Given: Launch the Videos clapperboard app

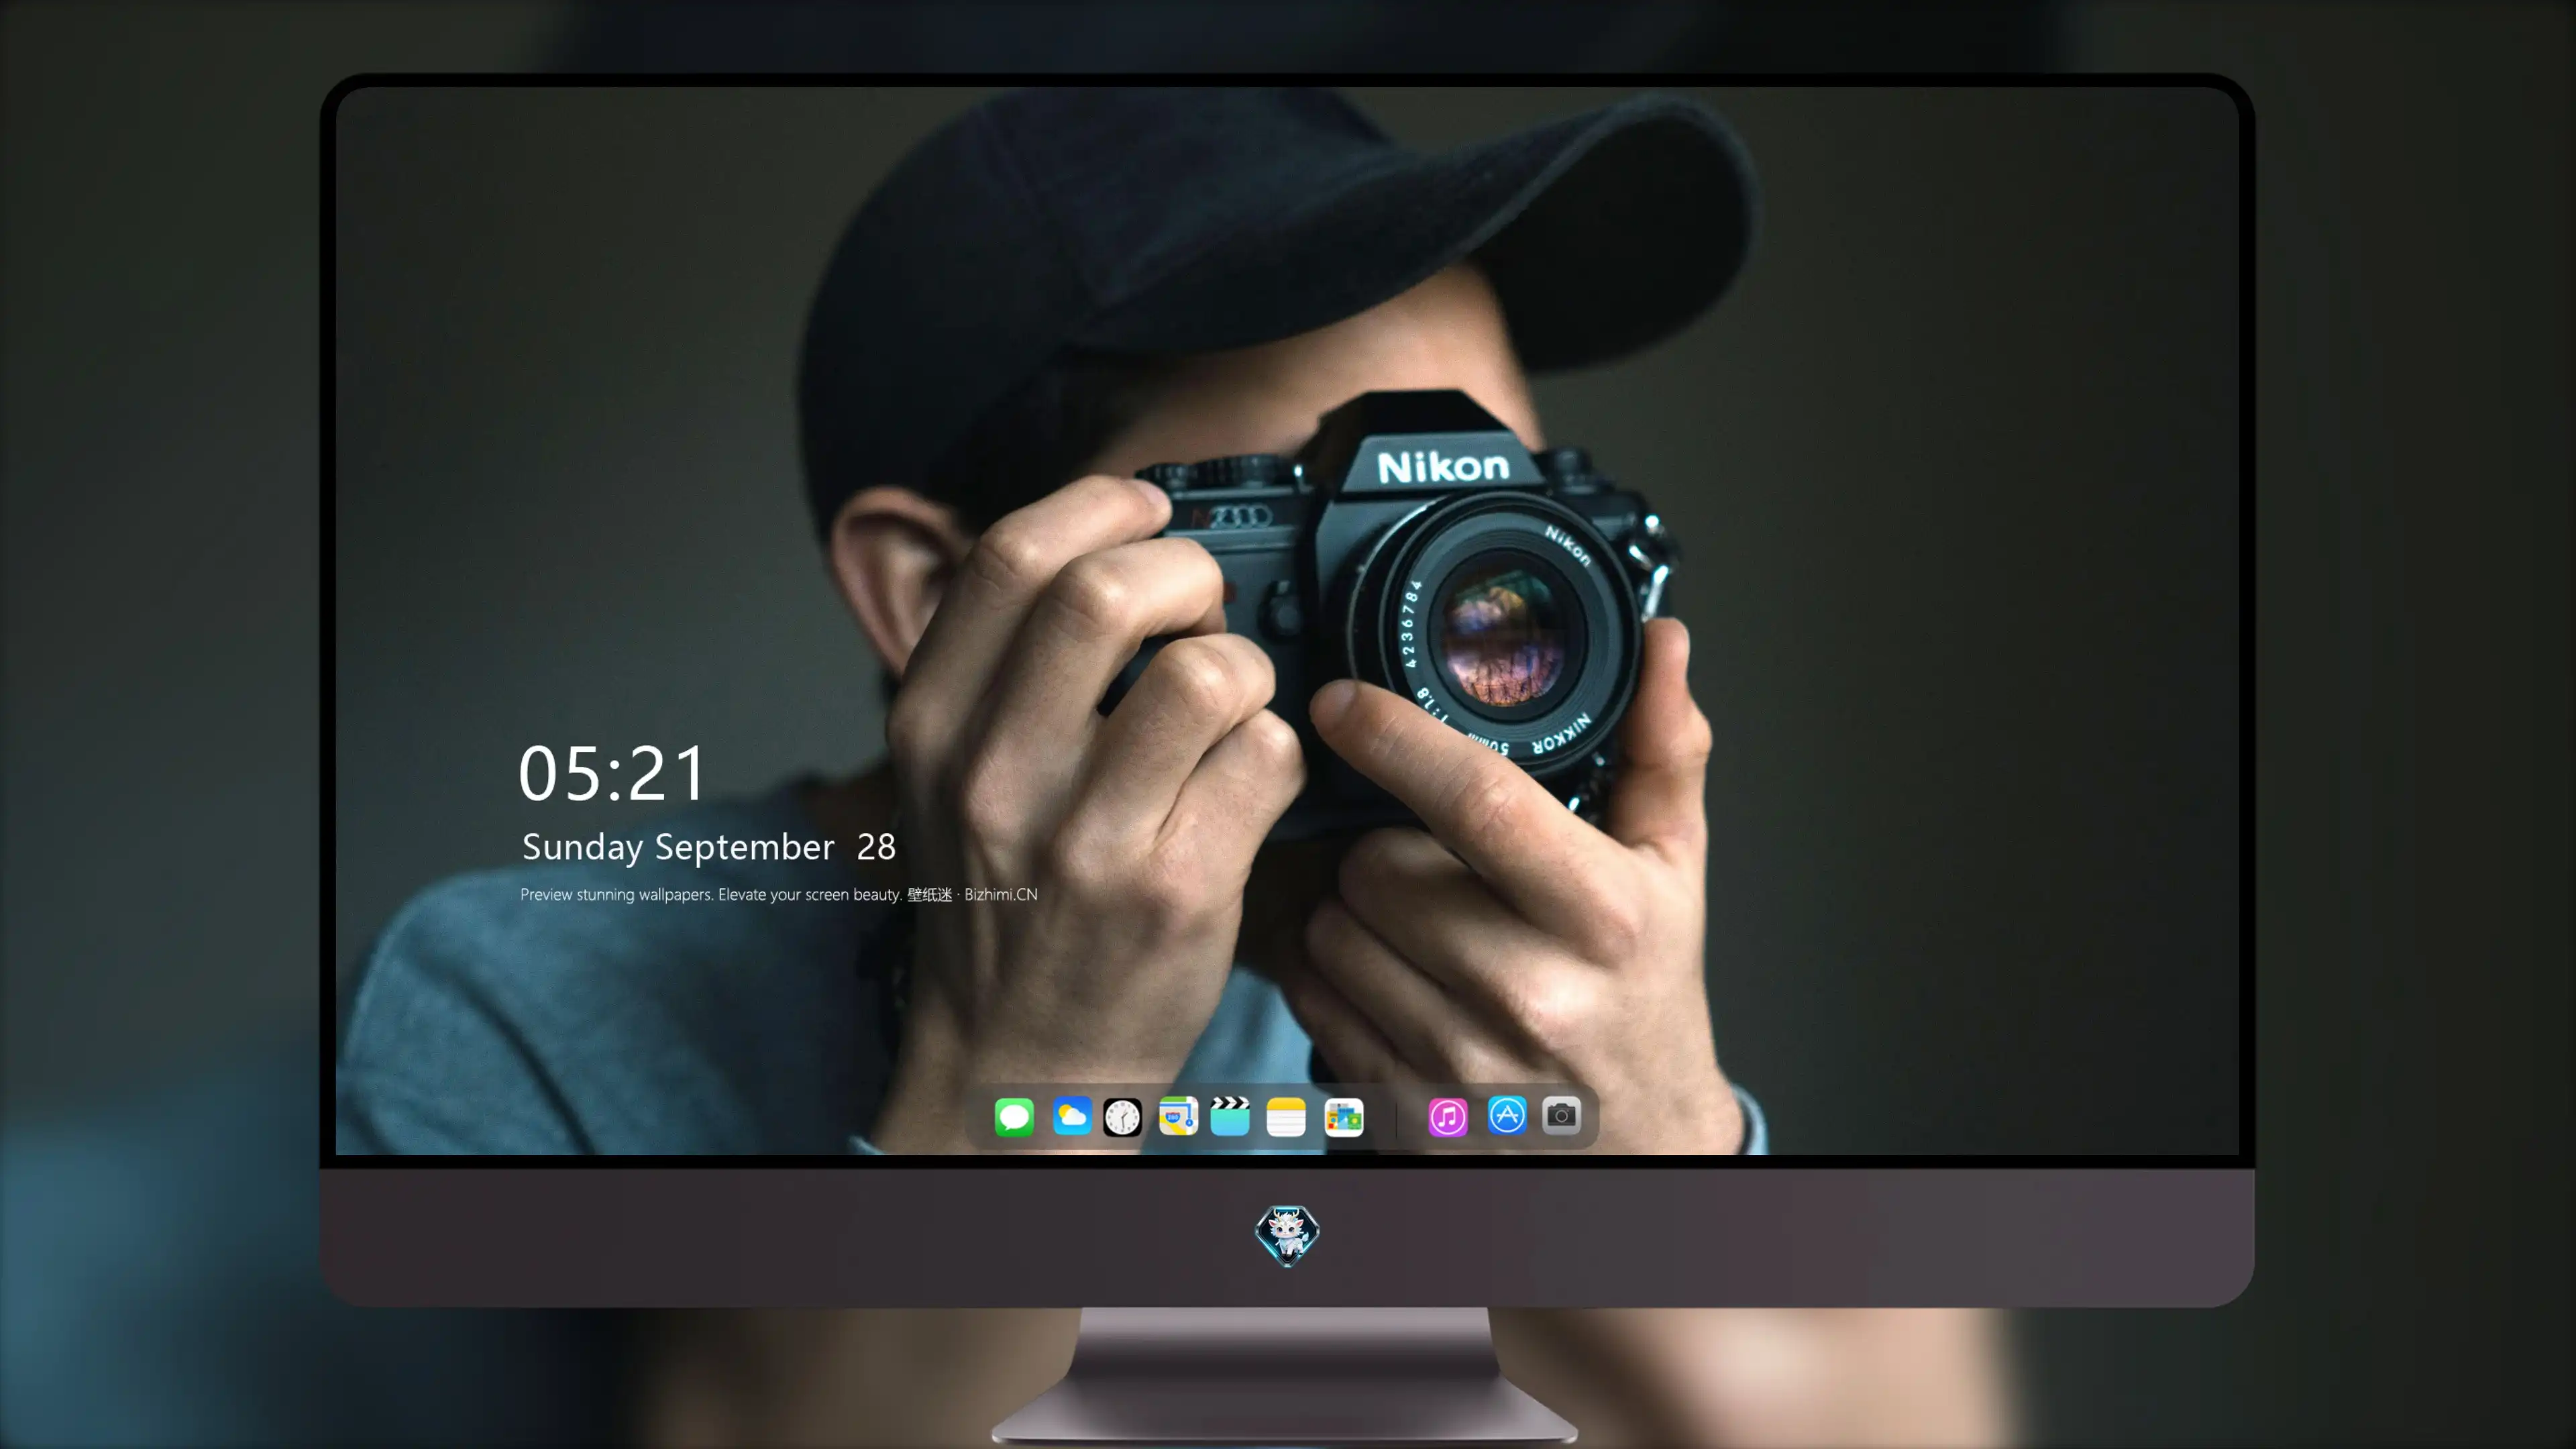Looking at the screenshot, I should tap(1230, 1116).
